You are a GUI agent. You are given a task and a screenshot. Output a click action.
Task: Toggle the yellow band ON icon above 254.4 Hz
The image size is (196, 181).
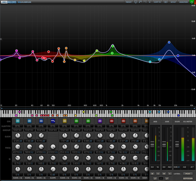click(65, 121)
